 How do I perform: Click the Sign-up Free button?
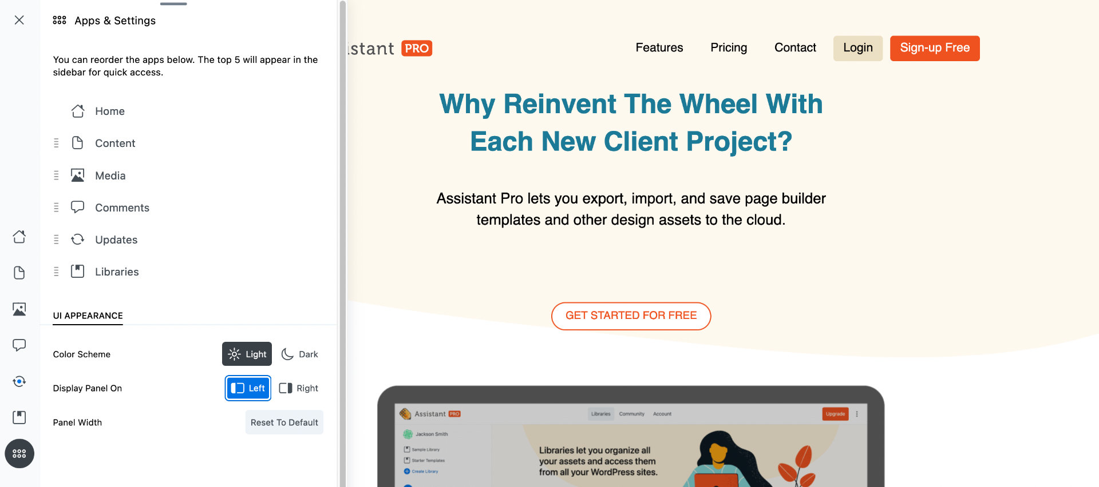point(934,48)
